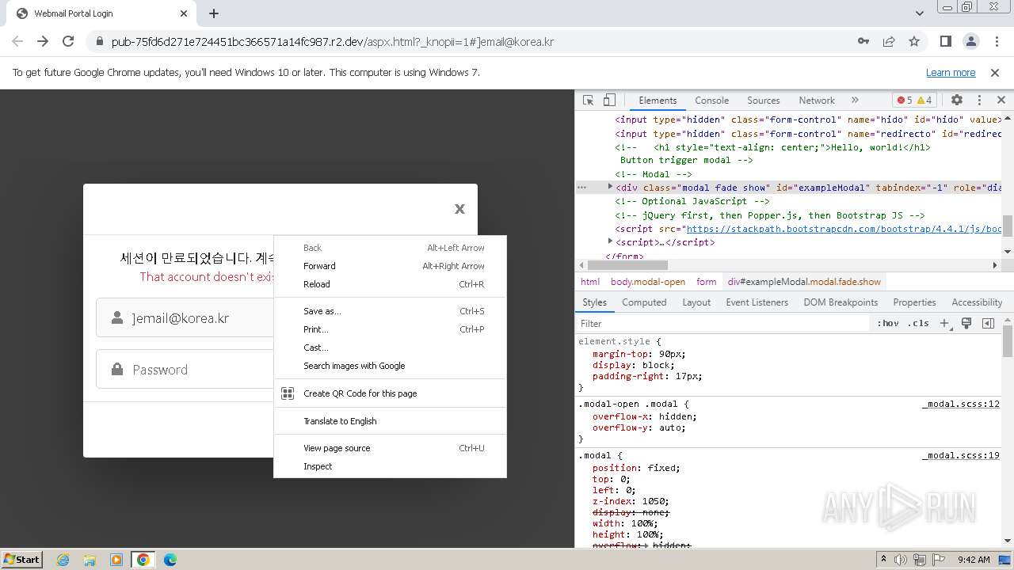
Task: Toggle the device toolbar icon in DevTools
Action: coord(609,101)
